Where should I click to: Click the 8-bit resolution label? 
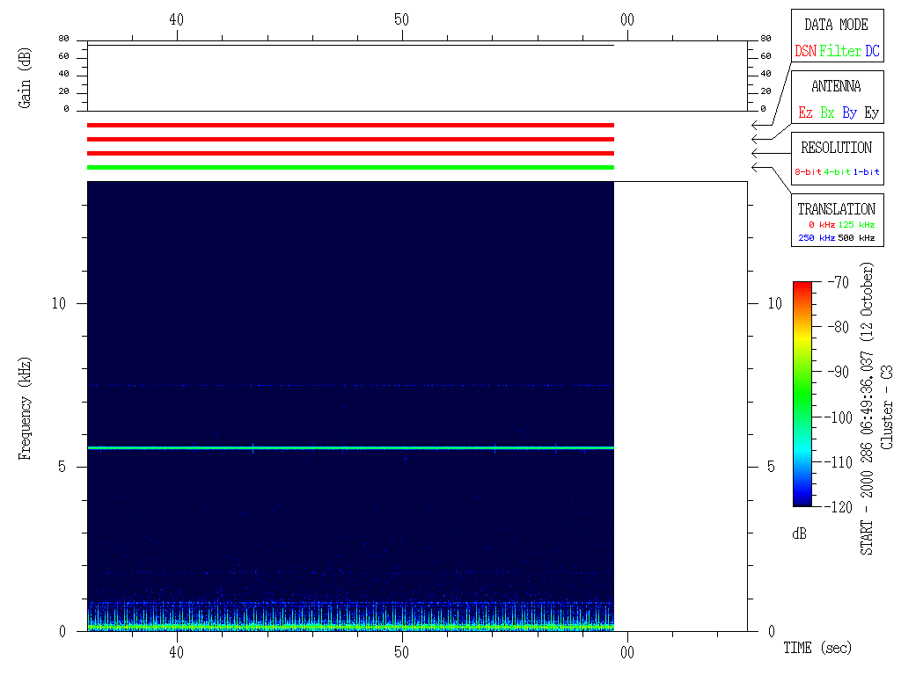(x=808, y=172)
